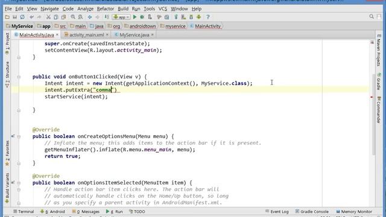Switch to the activity_main.xml editor tab
The image size is (386, 217).
click(x=86, y=35)
